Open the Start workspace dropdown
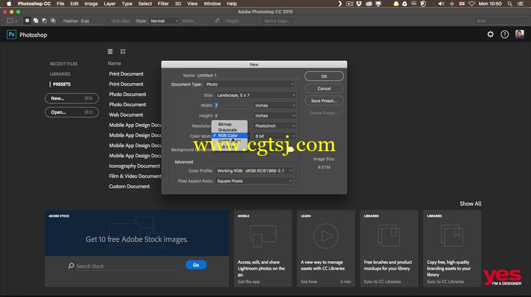 pyautogui.click(x=500, y=21)
